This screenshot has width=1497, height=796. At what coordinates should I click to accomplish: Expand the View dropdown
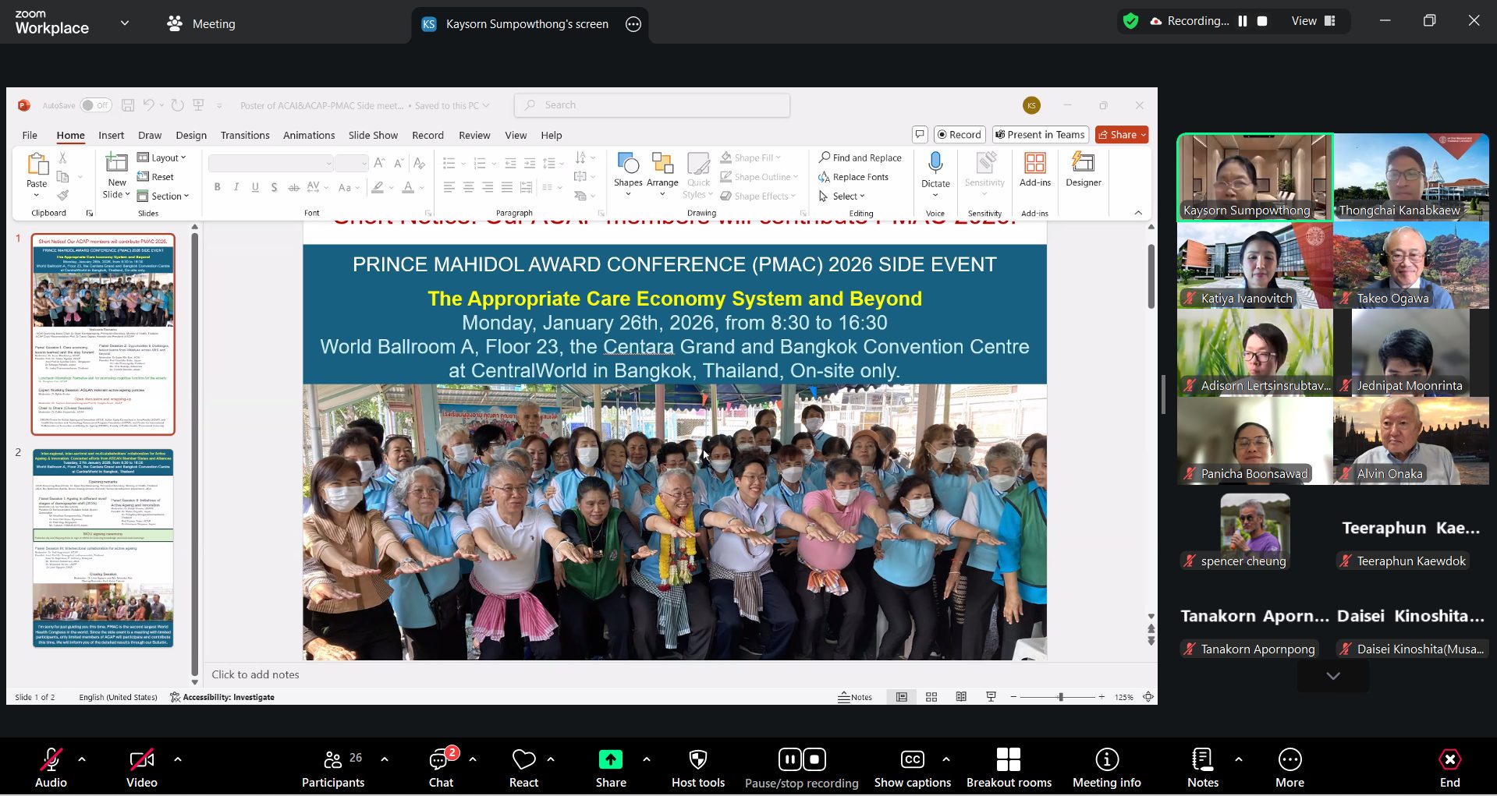(1313, 21)
